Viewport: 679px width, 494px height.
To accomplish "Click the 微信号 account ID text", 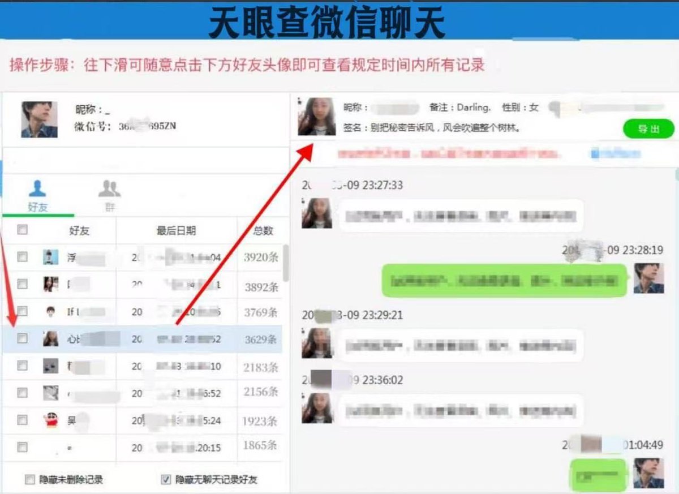I will tap(125, 126).
